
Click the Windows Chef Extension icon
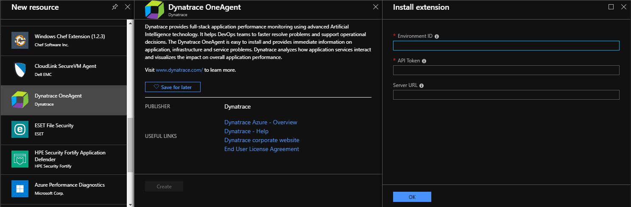[x=20, y=40]
